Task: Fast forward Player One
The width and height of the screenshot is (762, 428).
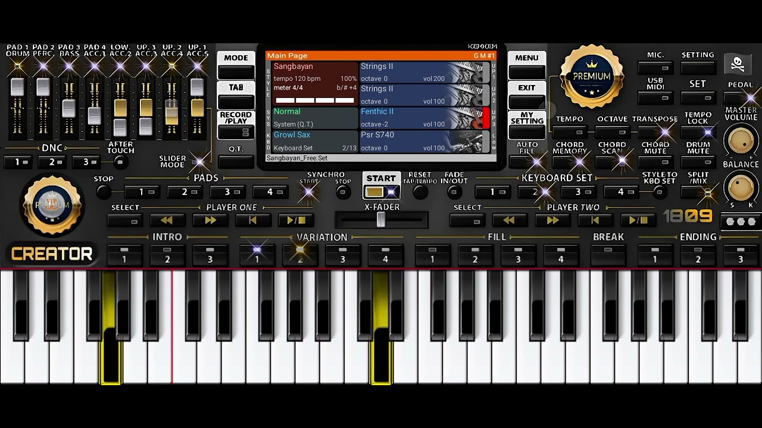Action: tap(210, 221)
